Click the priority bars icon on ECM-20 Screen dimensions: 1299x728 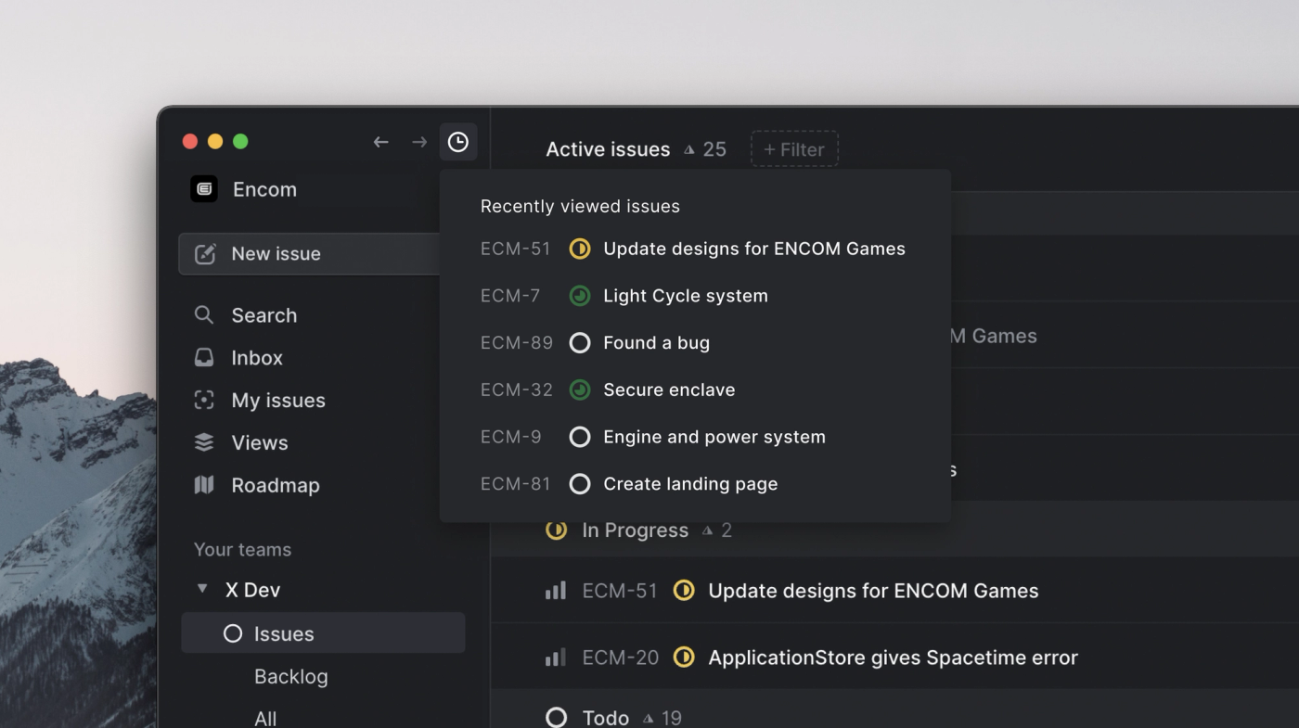[555, 657]
